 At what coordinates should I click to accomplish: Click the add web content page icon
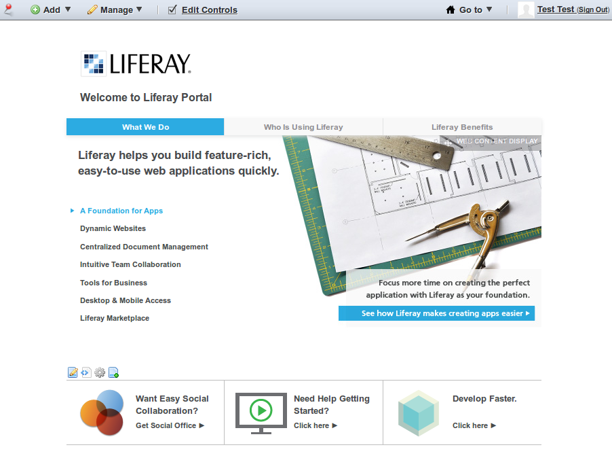click(113, 372)
